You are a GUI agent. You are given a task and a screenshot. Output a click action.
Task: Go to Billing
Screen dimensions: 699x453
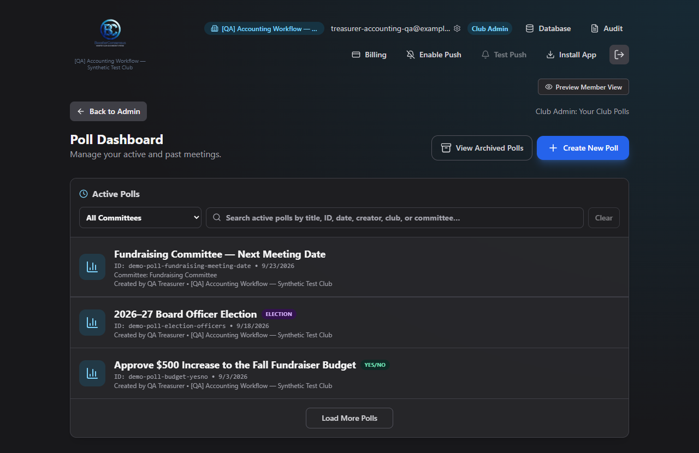pos(369,55)
